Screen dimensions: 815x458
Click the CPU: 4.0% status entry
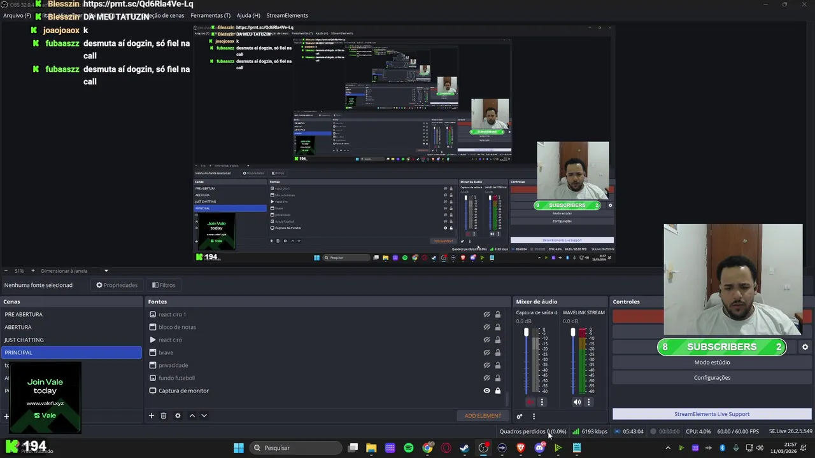[x=698, y=431]
